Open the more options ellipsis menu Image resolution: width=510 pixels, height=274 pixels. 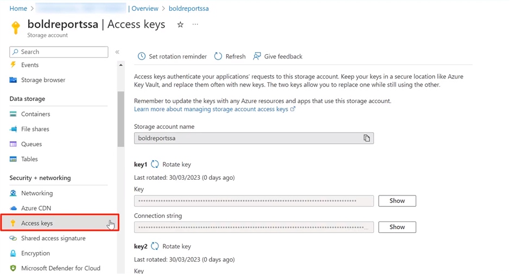point(195,24)
